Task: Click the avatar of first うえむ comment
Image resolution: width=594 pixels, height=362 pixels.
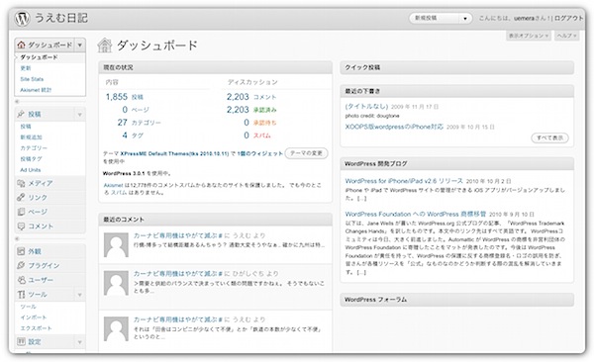Action: [x=116, y=245]
